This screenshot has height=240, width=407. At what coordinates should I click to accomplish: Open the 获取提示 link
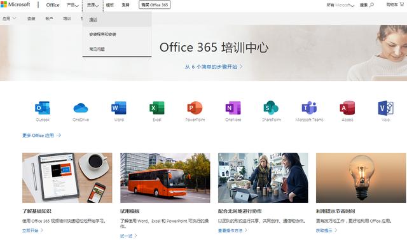pos(326,230)
